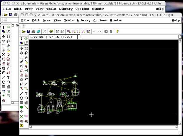Open the Help menu in Schematic window
The width and height of the screenshot is (183, 136).
[x=160, y=9]
